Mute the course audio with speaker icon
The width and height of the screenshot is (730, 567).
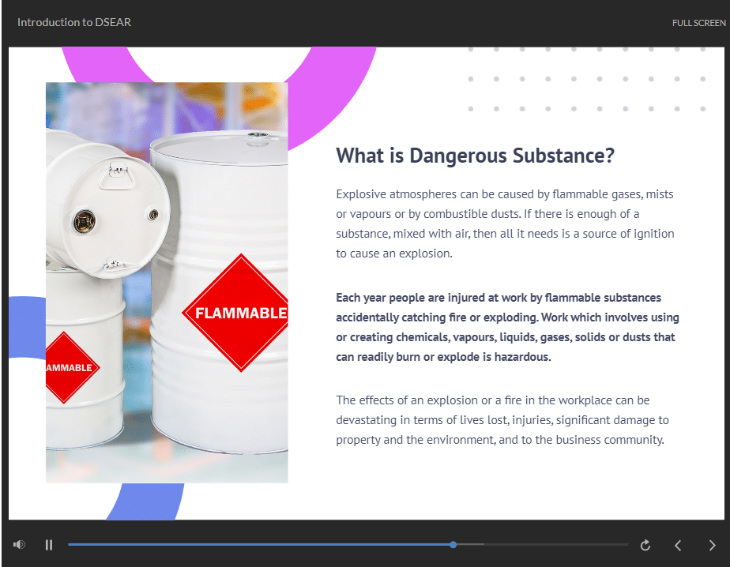point(19,545)
